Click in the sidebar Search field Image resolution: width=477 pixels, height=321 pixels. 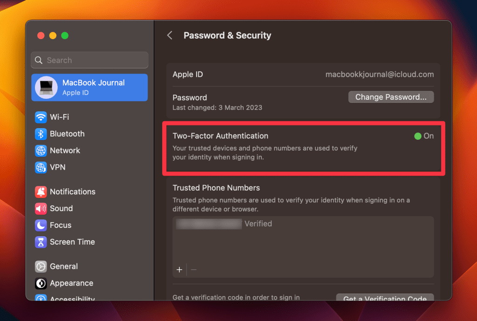tap(89, 60)
